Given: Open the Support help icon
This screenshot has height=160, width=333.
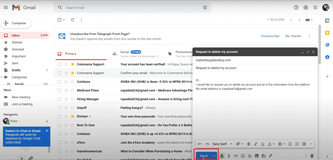Looking at the screenshot, I should (296, 8).
